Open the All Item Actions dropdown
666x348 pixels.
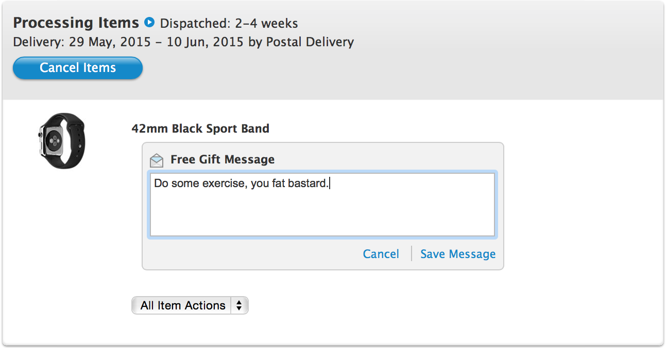click(x=190, y=305)
